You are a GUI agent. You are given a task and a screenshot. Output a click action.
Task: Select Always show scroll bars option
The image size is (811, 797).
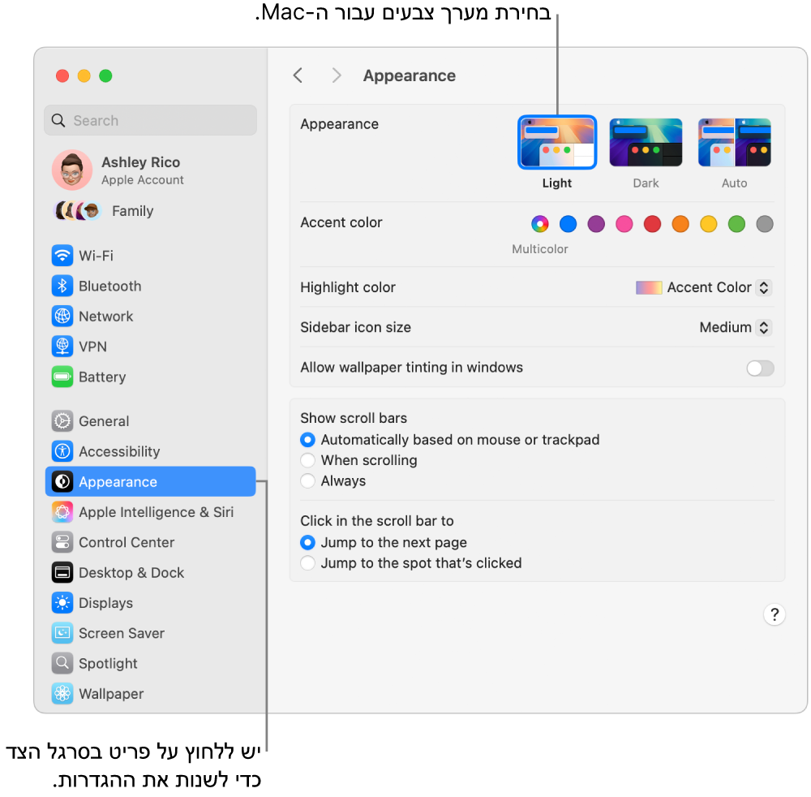(x=307, y=480)
